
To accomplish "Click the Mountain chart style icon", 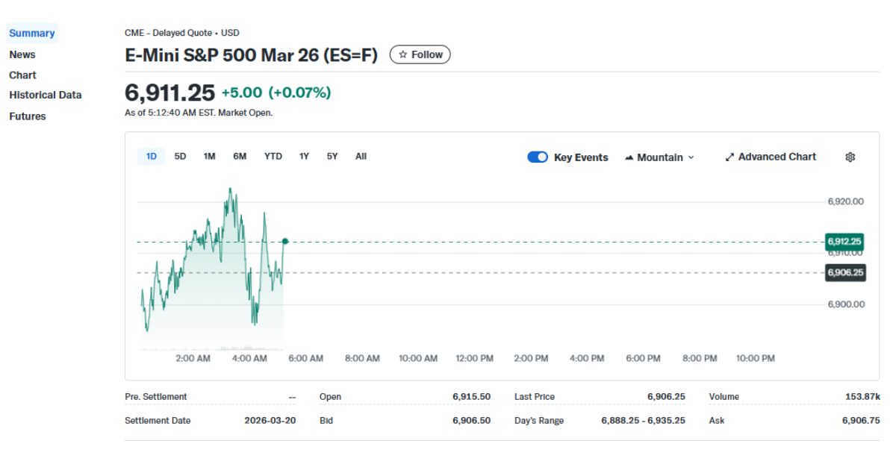I will 629,157.
